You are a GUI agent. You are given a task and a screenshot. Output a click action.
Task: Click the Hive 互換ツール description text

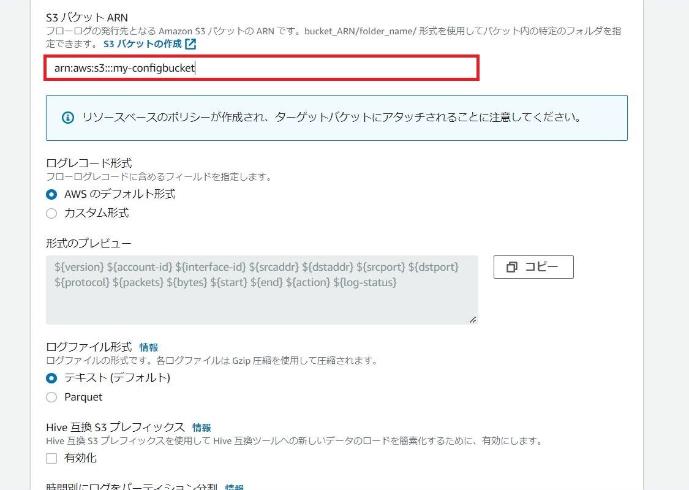point(295,441)
